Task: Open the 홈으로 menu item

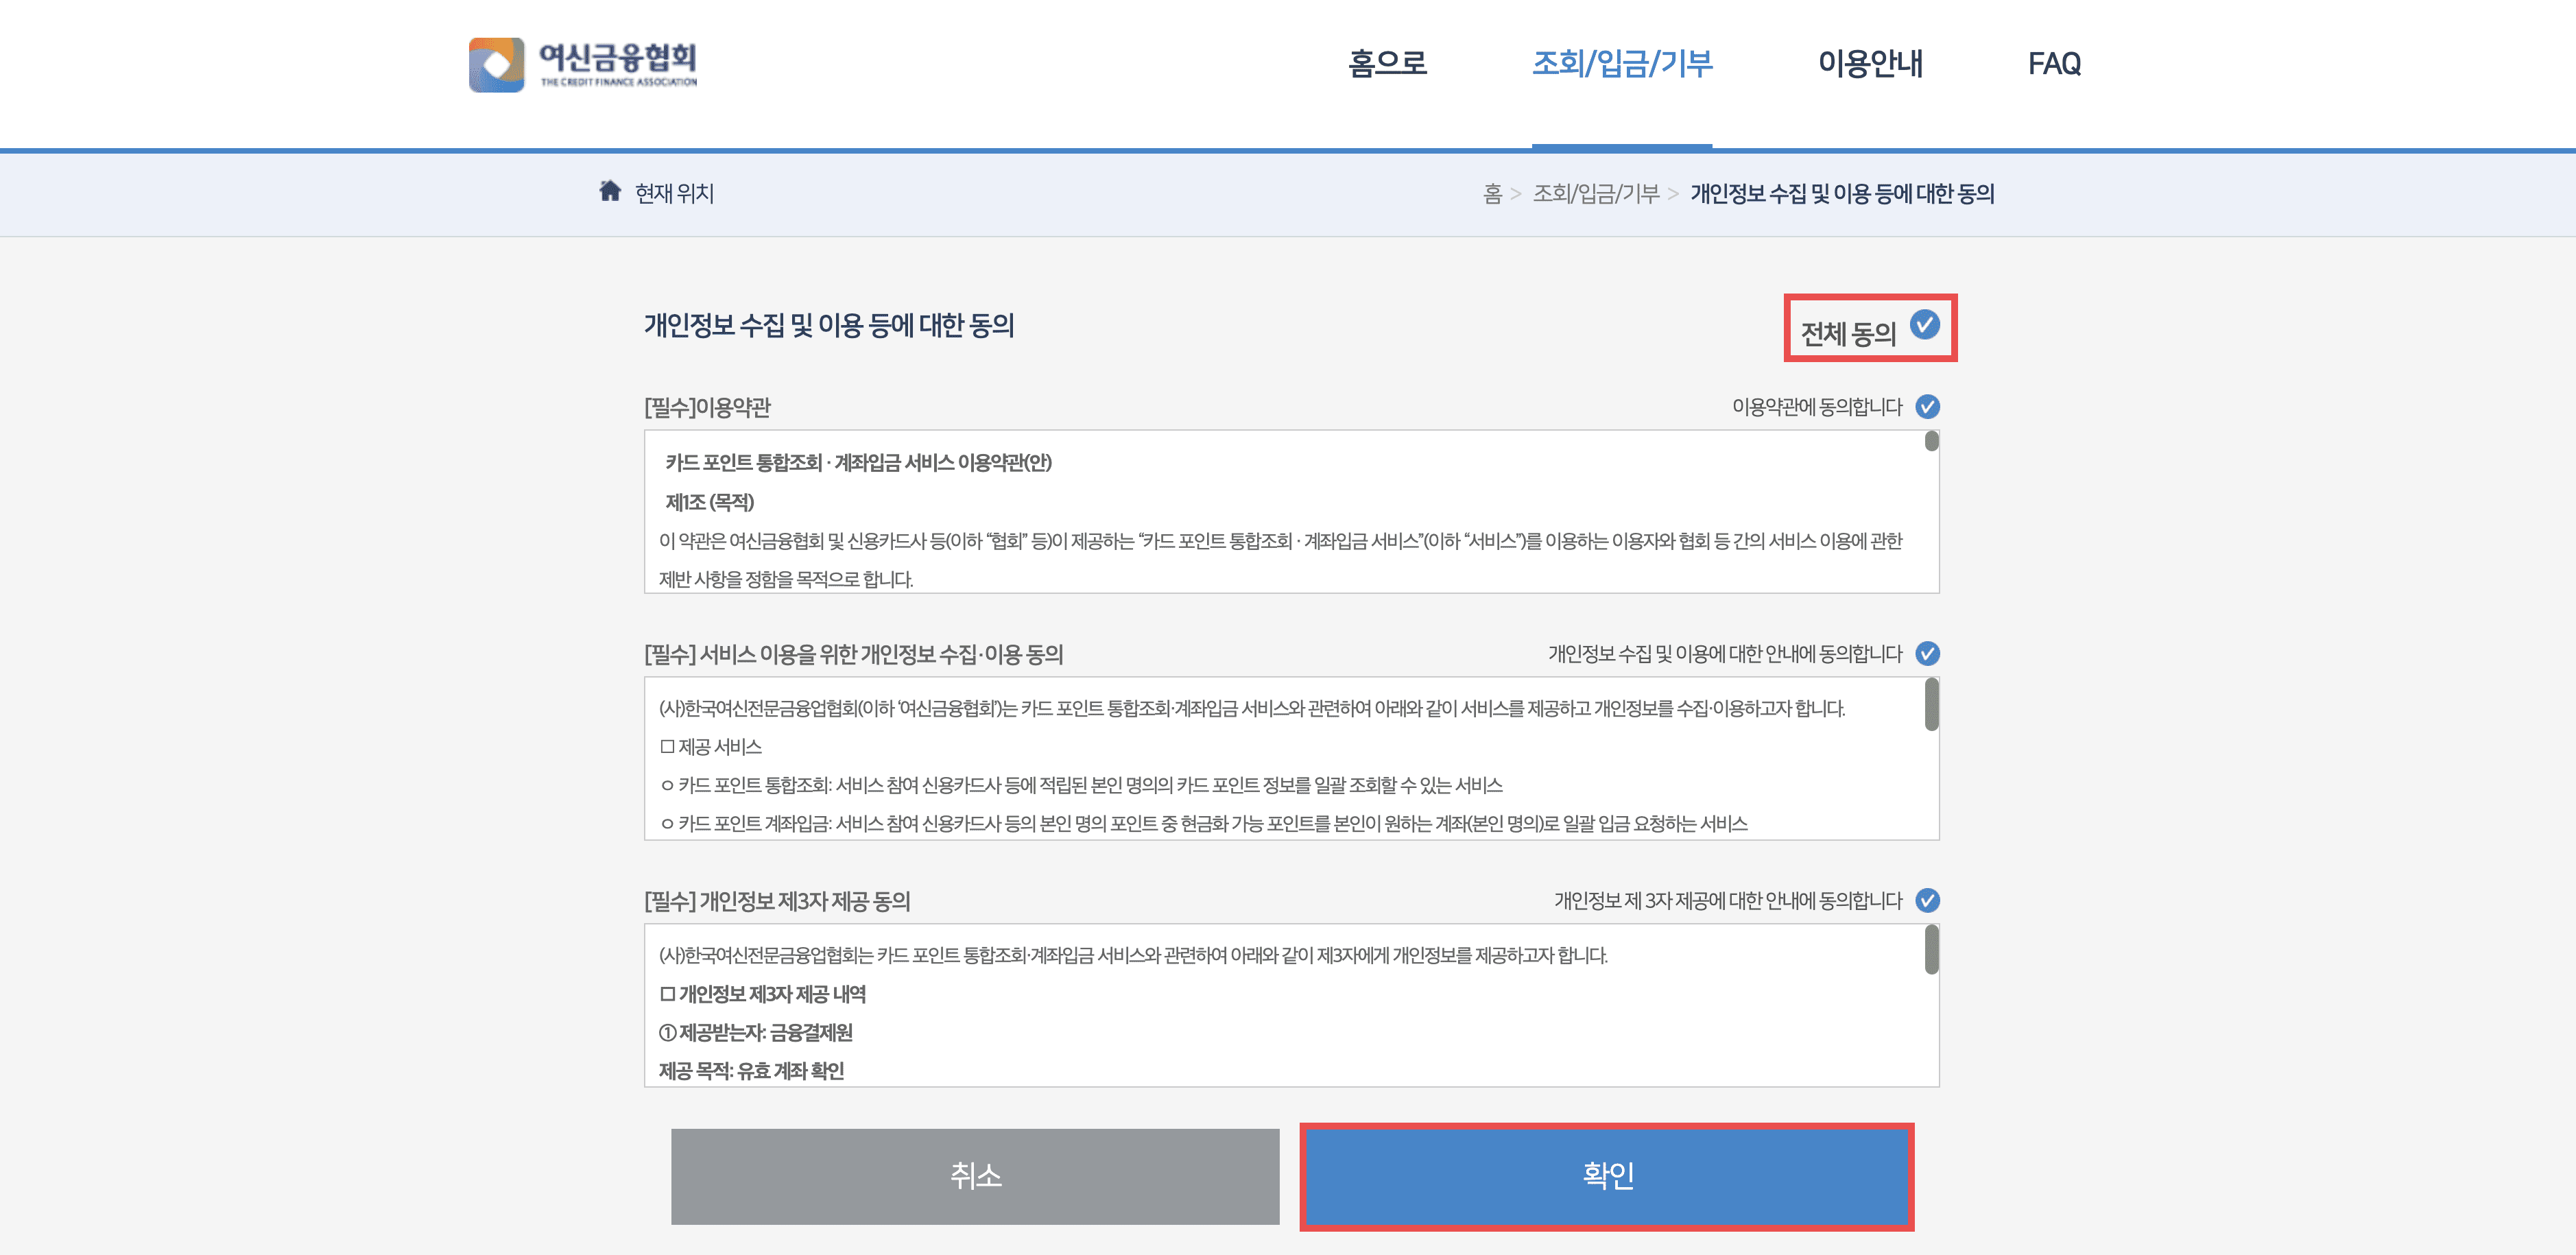Action: (x=1389, y=63)
